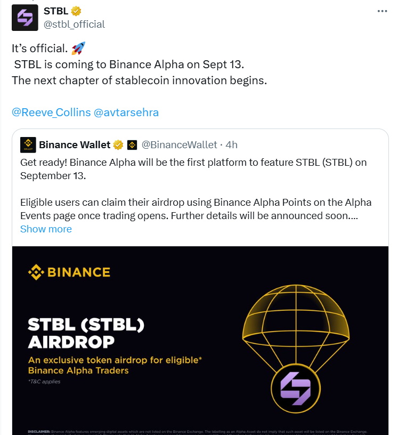The width and height of the screenshot is (398, 435).
Task: Click Binance Wallet's gold verified badge
Action: click(x=118, y=145)
